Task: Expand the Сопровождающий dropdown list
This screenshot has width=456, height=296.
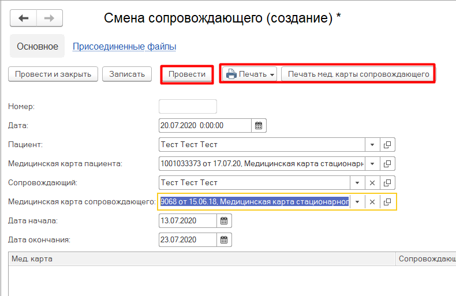Action: tap(357, 183)
